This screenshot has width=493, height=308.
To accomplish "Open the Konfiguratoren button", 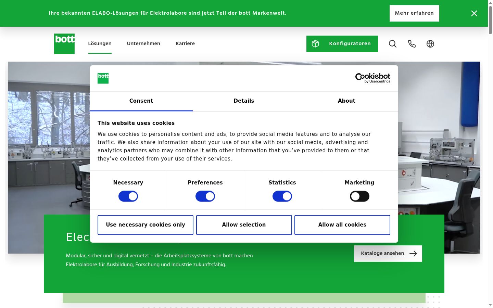I will click(x=342, y=44).
